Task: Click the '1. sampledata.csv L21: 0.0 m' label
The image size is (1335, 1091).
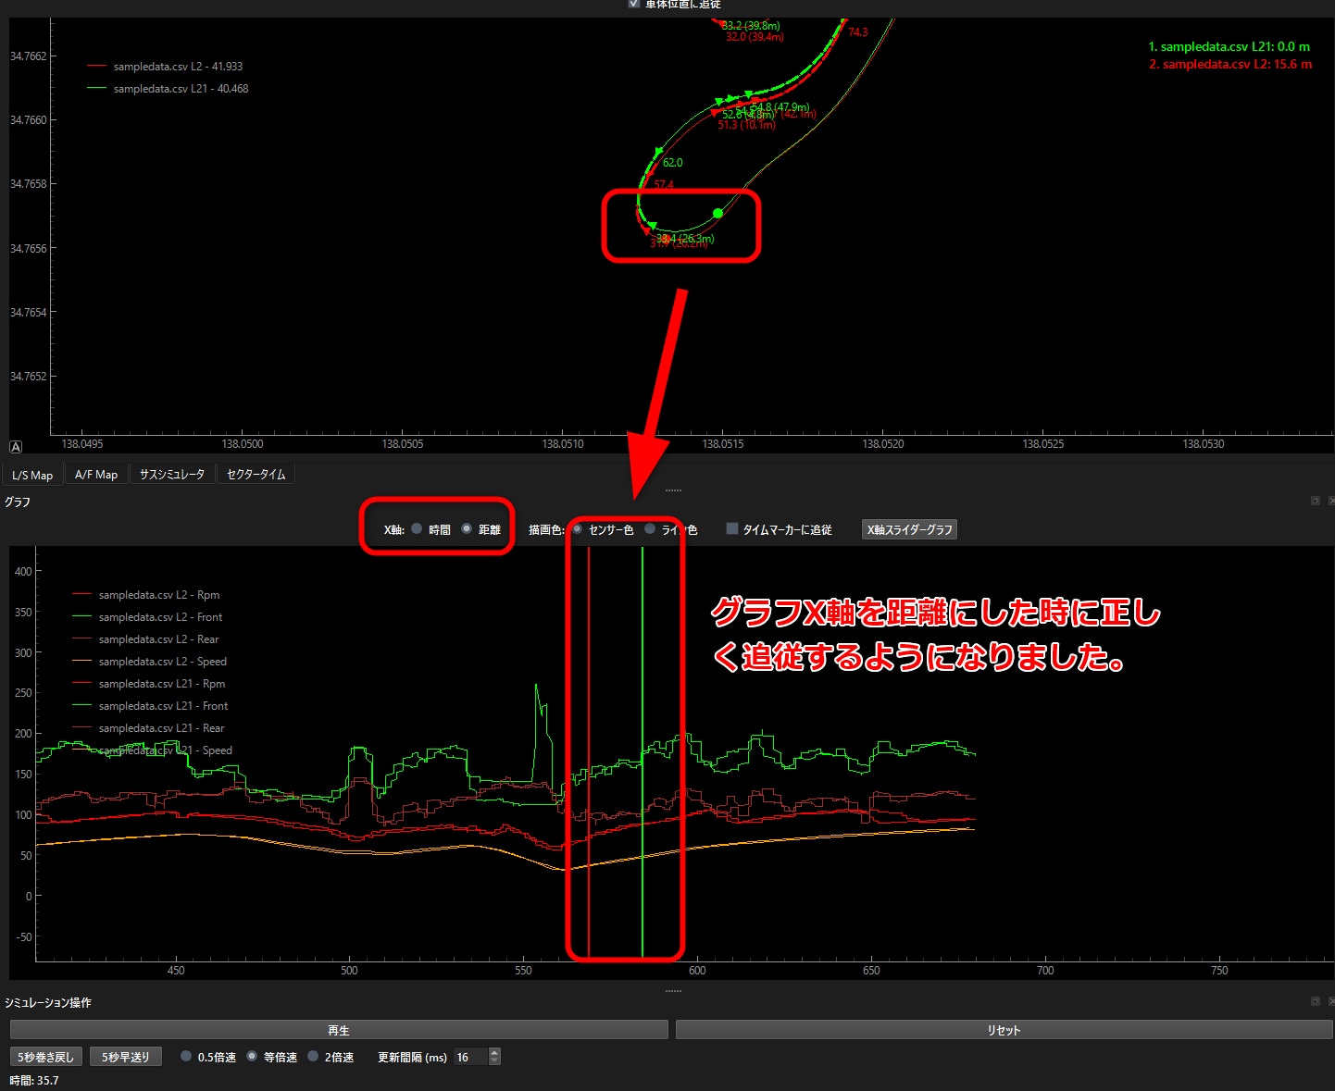Action: (x=1229, y=46)
